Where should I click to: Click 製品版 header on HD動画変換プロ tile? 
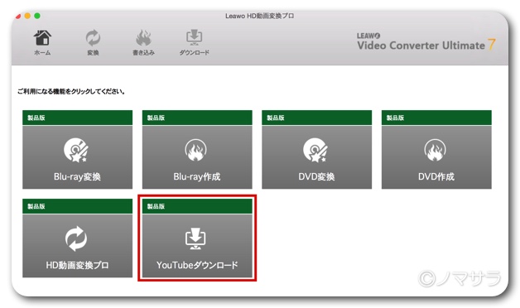36,206
